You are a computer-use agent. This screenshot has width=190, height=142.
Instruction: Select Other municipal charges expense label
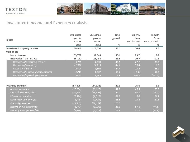[23, 100]
